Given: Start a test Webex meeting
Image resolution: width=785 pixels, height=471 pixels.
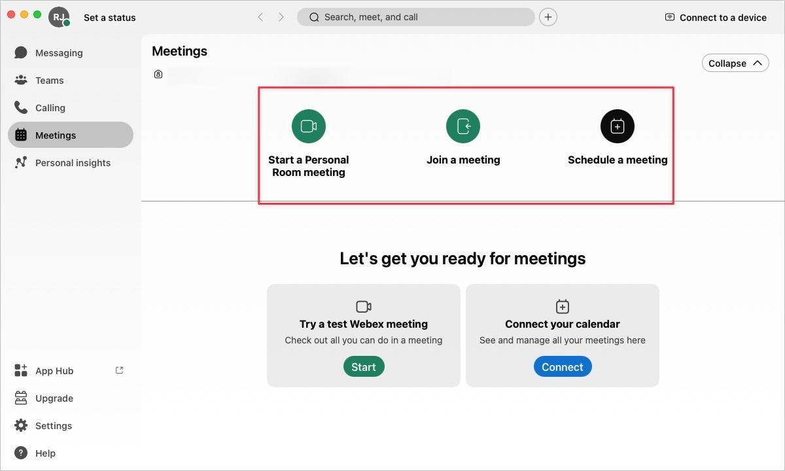Looking at the screenshot, I should (363, 367).
